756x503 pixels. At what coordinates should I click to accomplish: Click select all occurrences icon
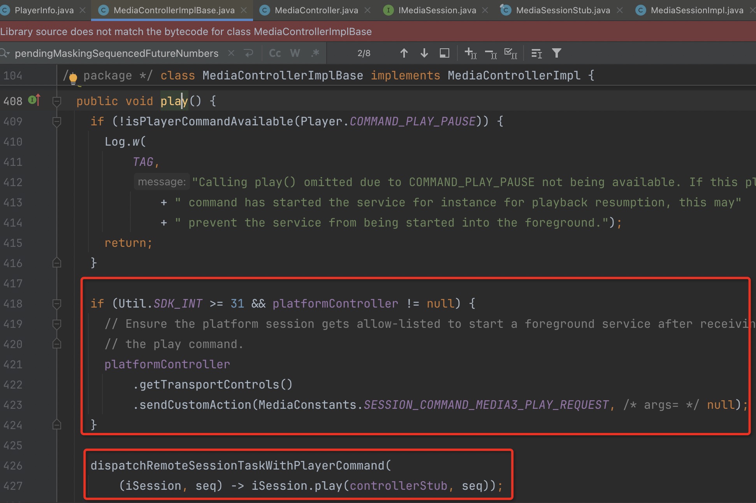(x=510, y=53)
